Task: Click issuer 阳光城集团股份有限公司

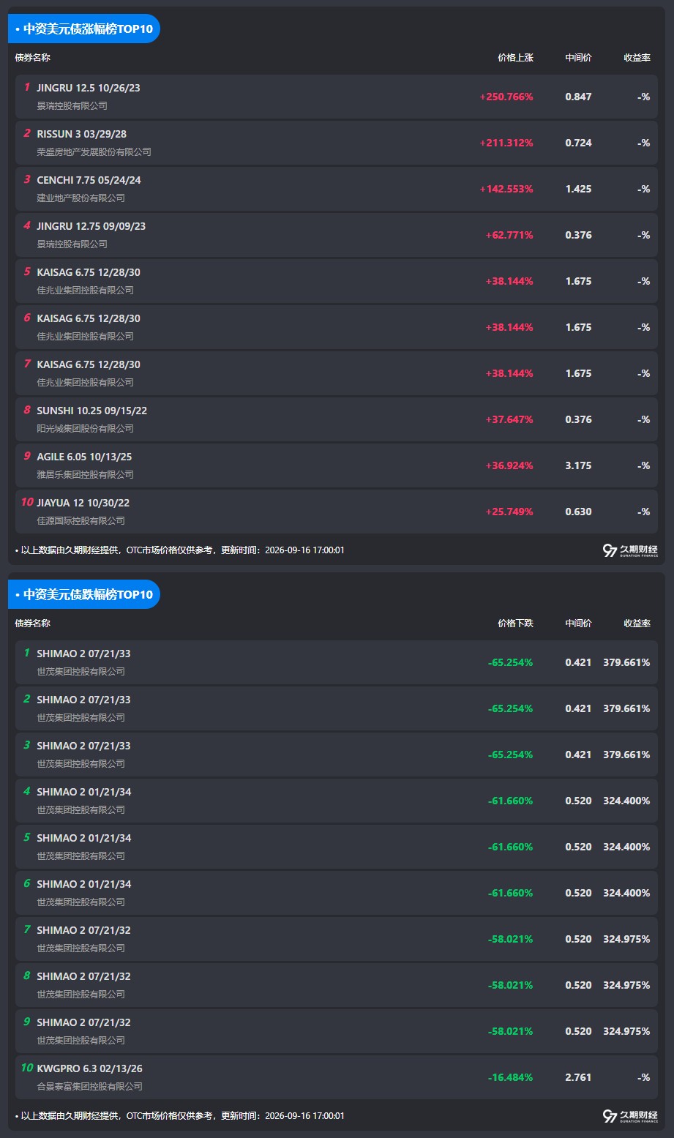Action: (x=86, y=429)
